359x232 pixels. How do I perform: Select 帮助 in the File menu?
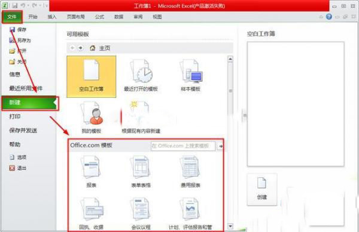coord(15,144)
